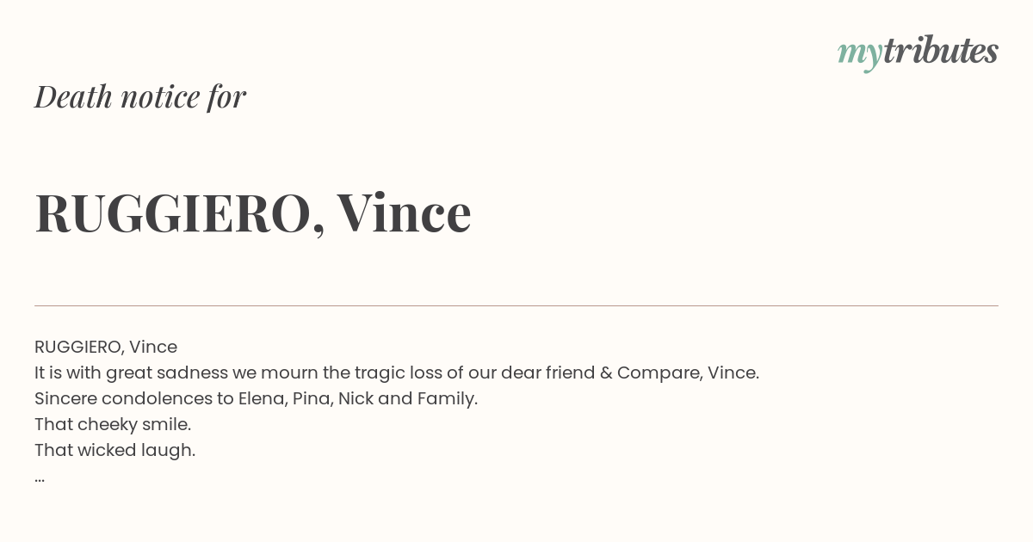Click the sentence starting "It is with great sadness"
Viewport: 1033px width, 542px height.
click(397, 373)
